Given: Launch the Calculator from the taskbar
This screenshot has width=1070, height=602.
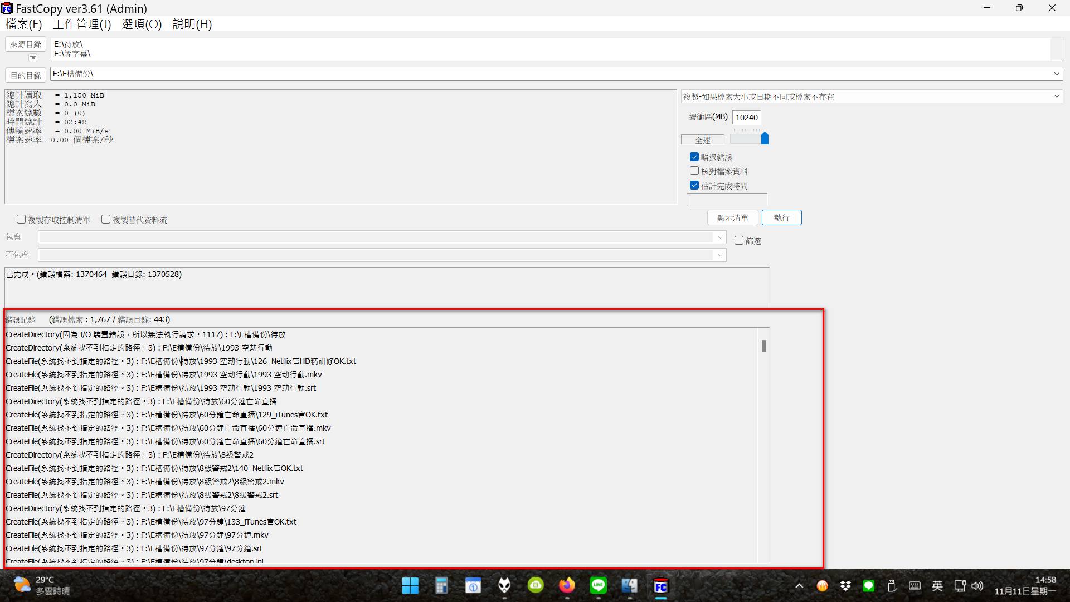Looking at the screenshot, I should coord(441,586).
